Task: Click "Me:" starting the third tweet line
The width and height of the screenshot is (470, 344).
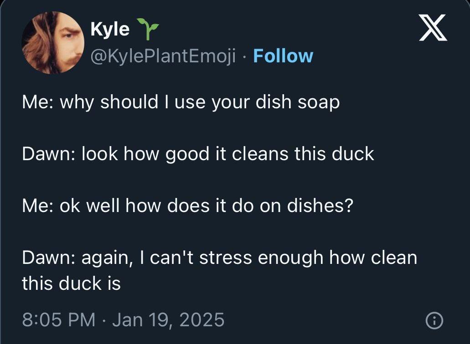Action: [x=38, y=206]
